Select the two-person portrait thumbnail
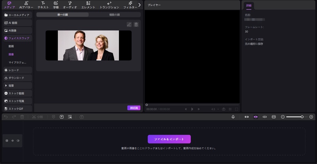 pos(88,45)
